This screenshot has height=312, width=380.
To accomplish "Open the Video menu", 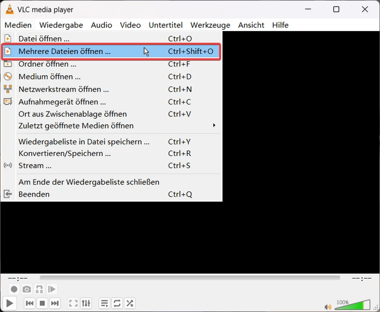I will coord(130,25).
